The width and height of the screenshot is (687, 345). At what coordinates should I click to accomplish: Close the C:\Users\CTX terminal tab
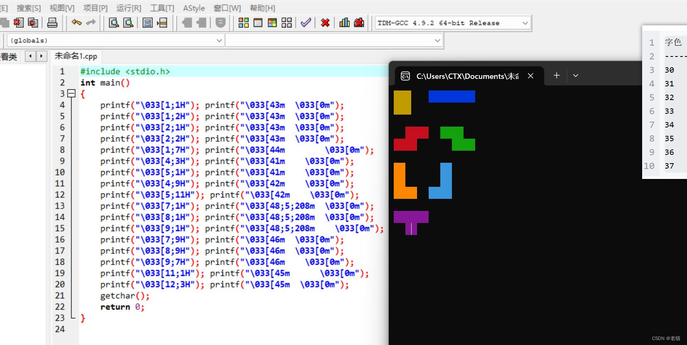[x=530, y=76]
